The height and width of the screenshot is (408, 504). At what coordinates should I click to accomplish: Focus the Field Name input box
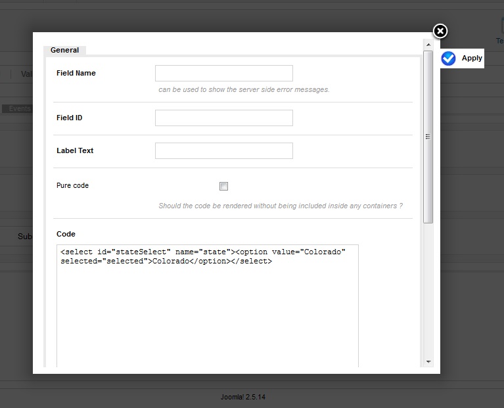pyautogui.click(x=223, y=73)
